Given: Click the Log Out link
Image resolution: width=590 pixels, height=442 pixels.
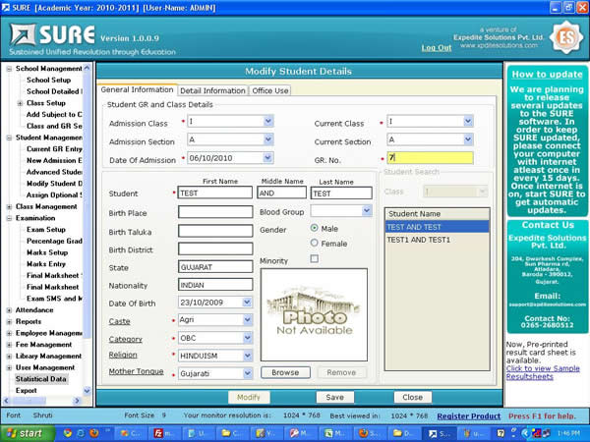Looking at the screenshot, I should [x=436, y=48].
